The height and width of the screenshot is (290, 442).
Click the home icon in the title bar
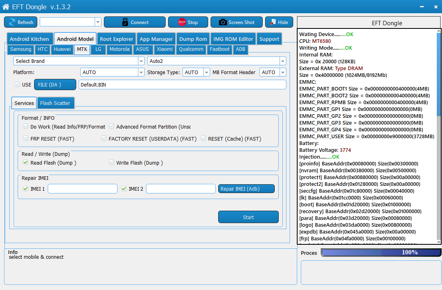tap(6, 6)
